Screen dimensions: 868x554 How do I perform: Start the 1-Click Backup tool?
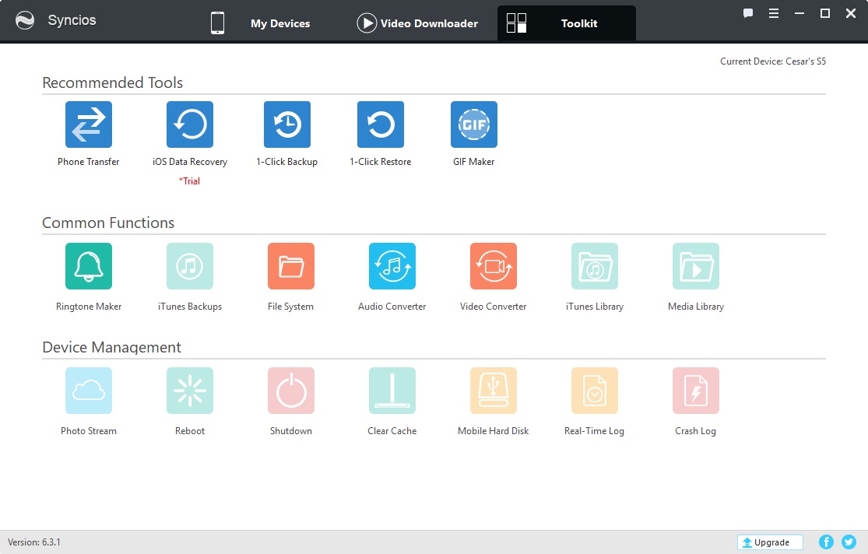coord(287,124)
